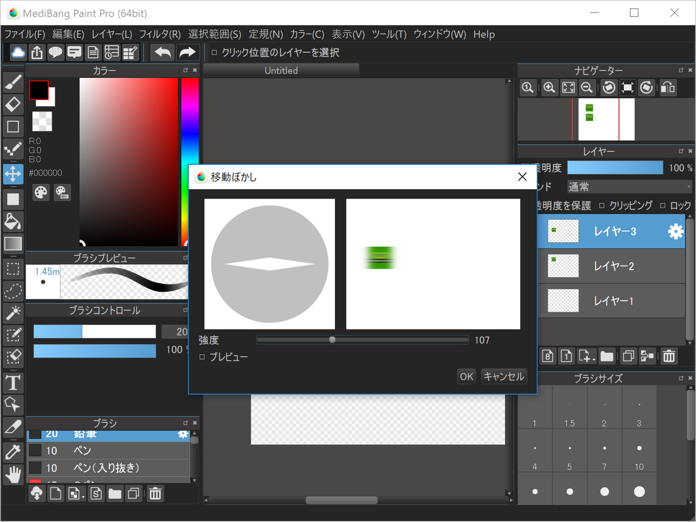Screen dimensions: 696x522
Task: Click the brush size slider in ブラシコントロール
Action: (95, 332)
